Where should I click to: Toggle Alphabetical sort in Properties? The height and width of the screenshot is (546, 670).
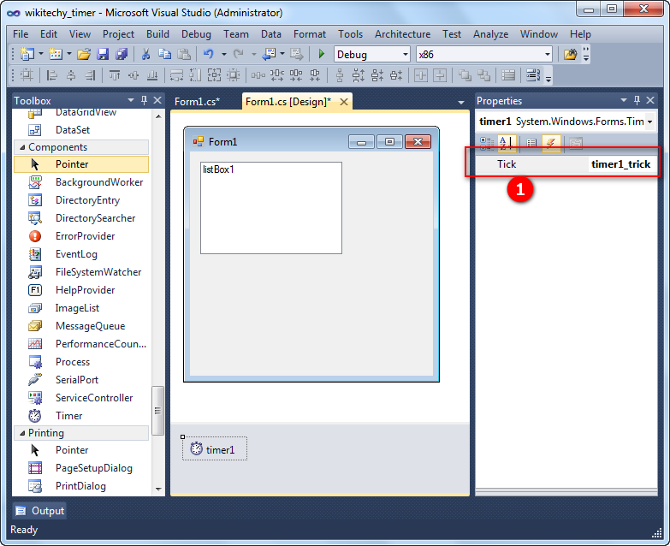506,143
